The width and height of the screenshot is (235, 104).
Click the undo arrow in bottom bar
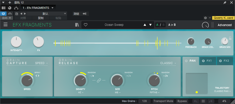click(x=196, y=101)
